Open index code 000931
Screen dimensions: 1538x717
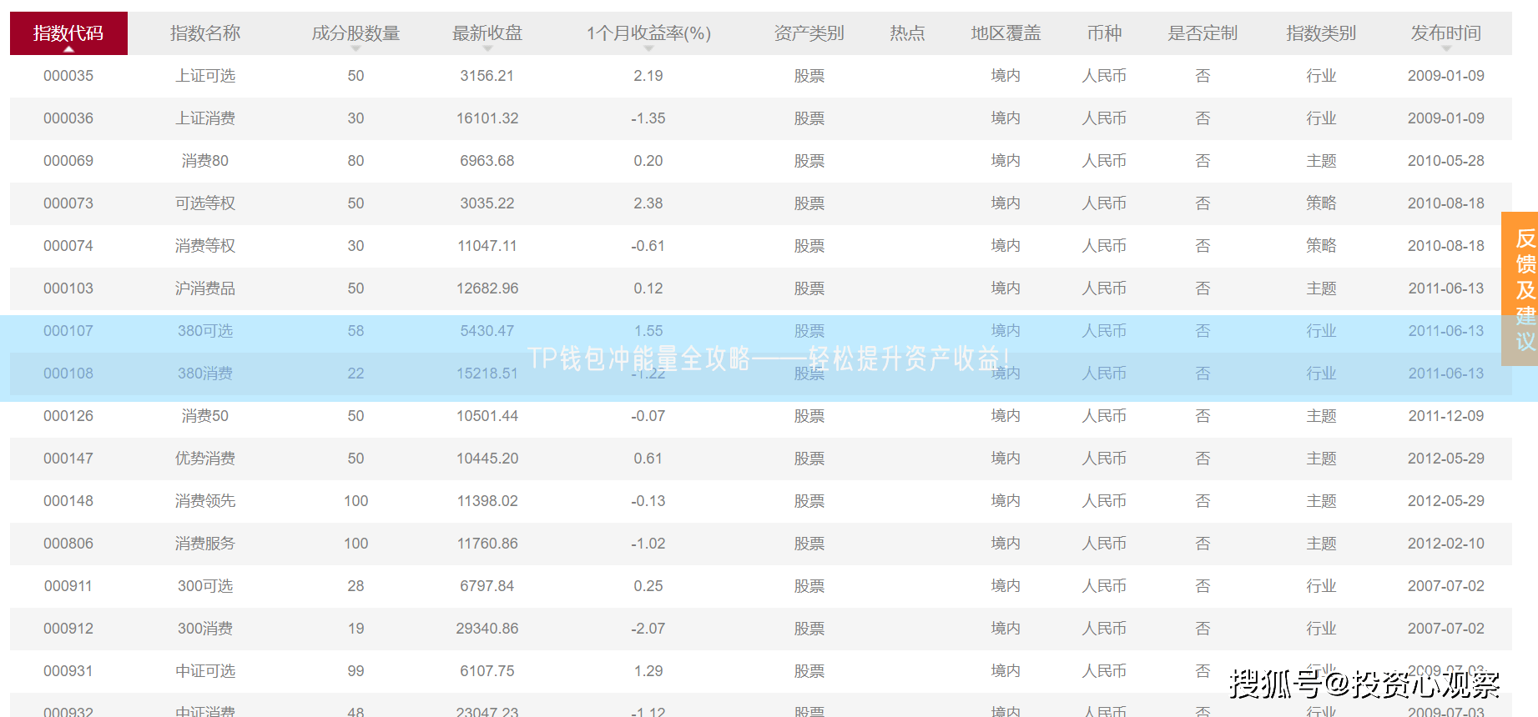coord(68,671)
